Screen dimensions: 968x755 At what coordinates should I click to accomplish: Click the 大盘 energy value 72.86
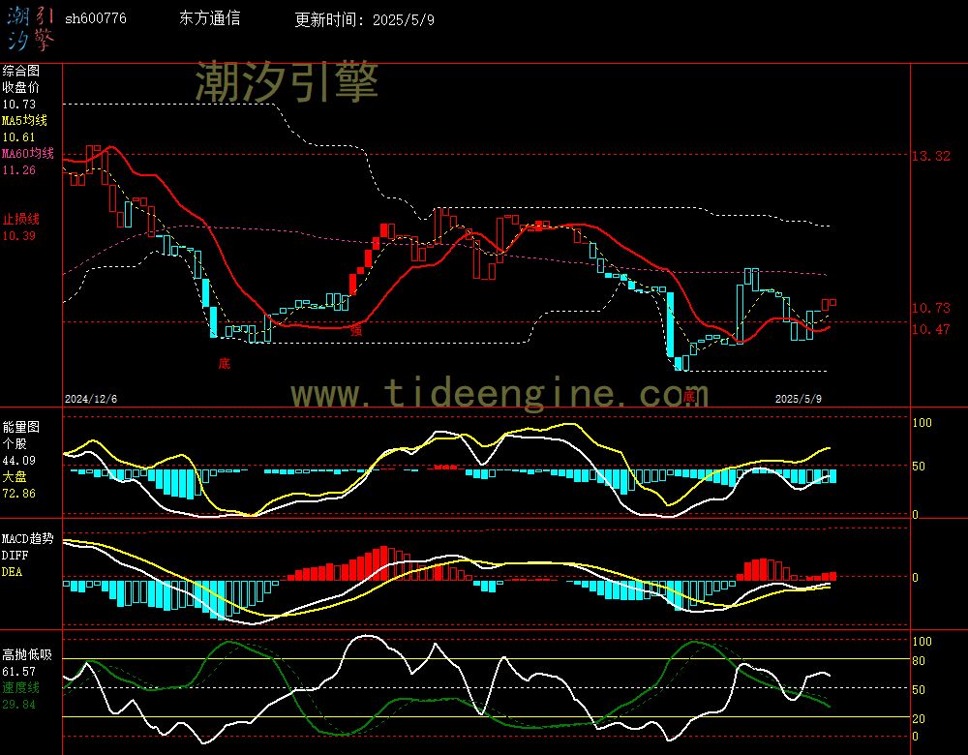(19, 494)
